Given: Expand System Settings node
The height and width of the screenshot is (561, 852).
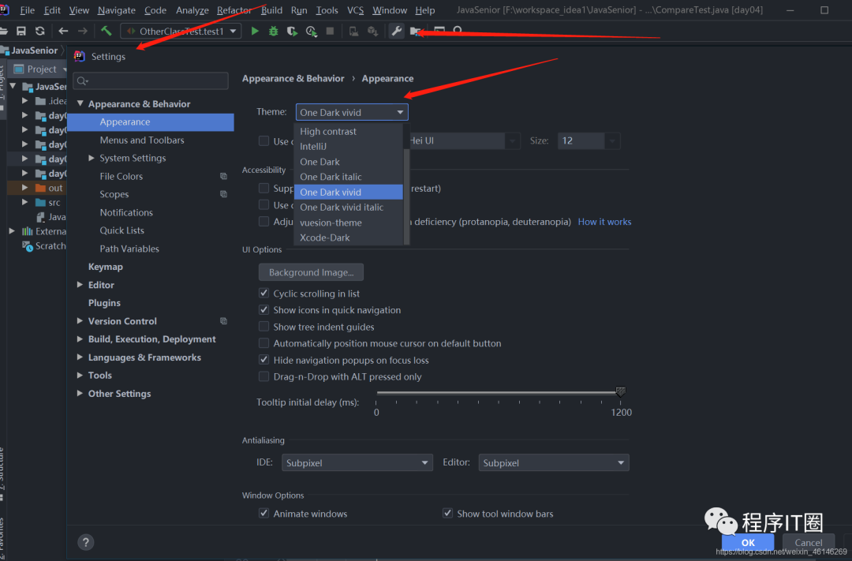Looking at the screenshot, I should tap(92, 158).
